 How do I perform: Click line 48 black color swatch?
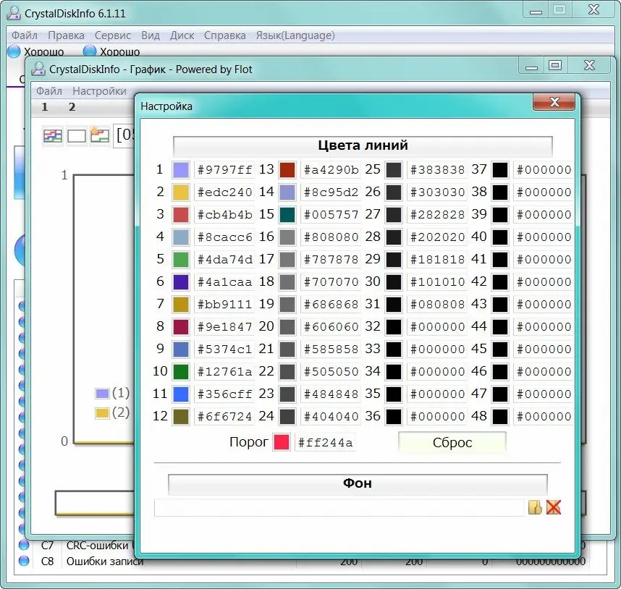tap(500, 416)
